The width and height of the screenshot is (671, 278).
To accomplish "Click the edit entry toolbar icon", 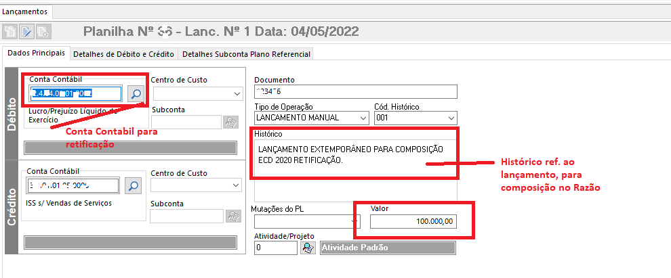I will 26,31.
